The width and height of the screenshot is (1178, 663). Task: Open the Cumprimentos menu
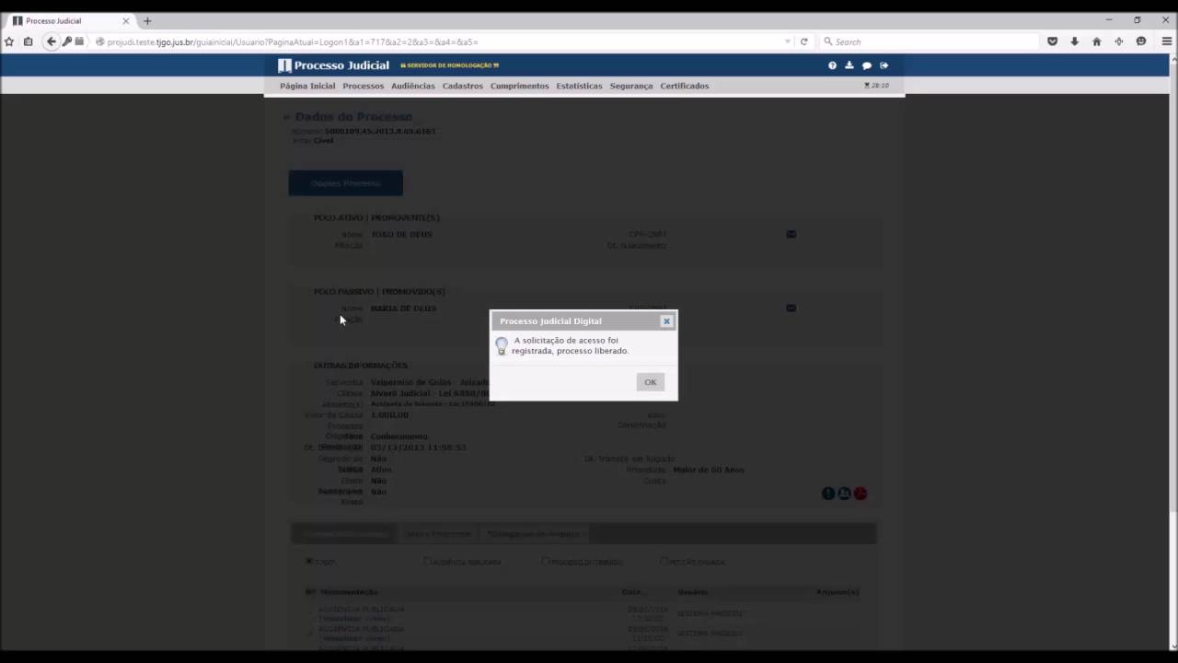[x=519, y=86]
